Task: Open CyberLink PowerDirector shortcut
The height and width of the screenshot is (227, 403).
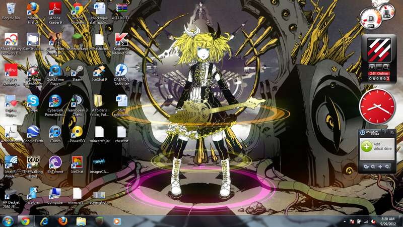Action: tap(55, 105)
